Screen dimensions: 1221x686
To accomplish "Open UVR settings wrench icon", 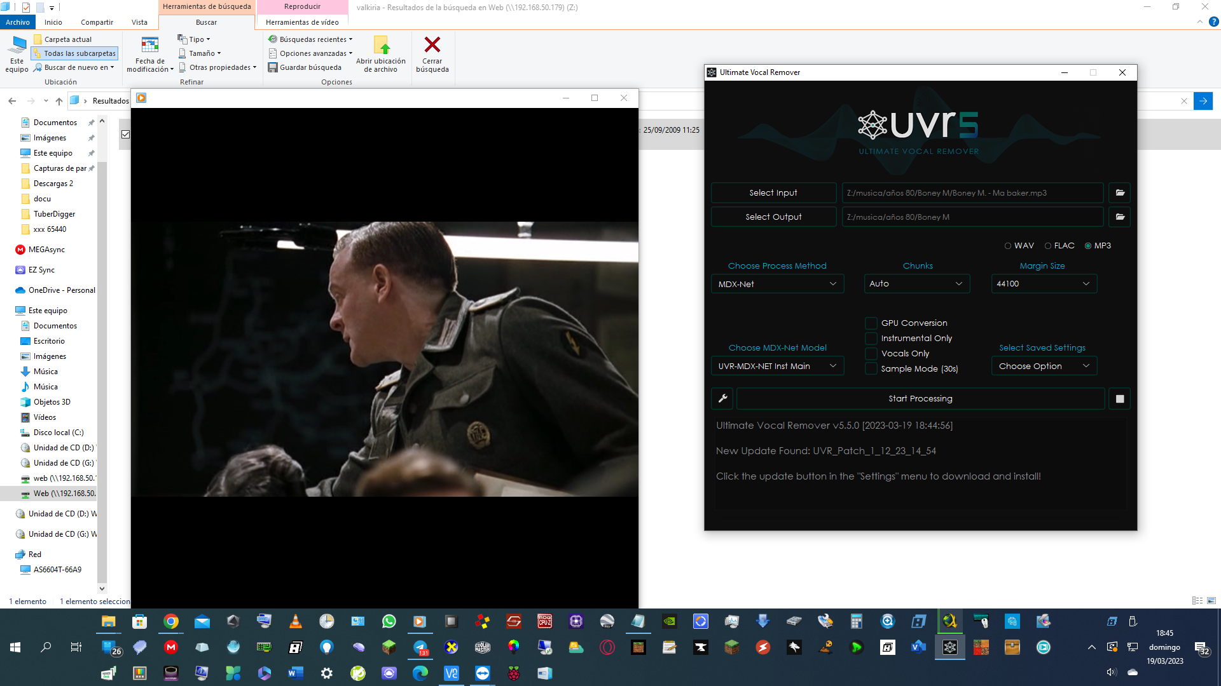I will [x=722, y=399].
